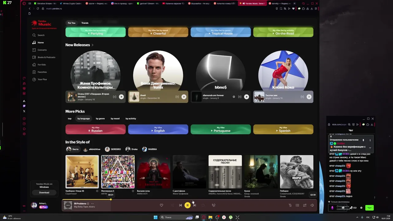Skip to the previous track

pos(181,205)
